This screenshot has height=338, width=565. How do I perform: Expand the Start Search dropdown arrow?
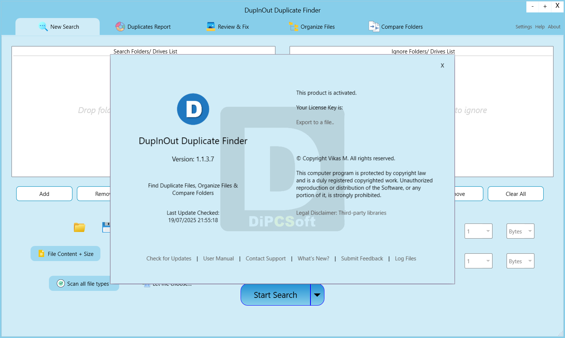pyautogui.click(x=317, y=295)
